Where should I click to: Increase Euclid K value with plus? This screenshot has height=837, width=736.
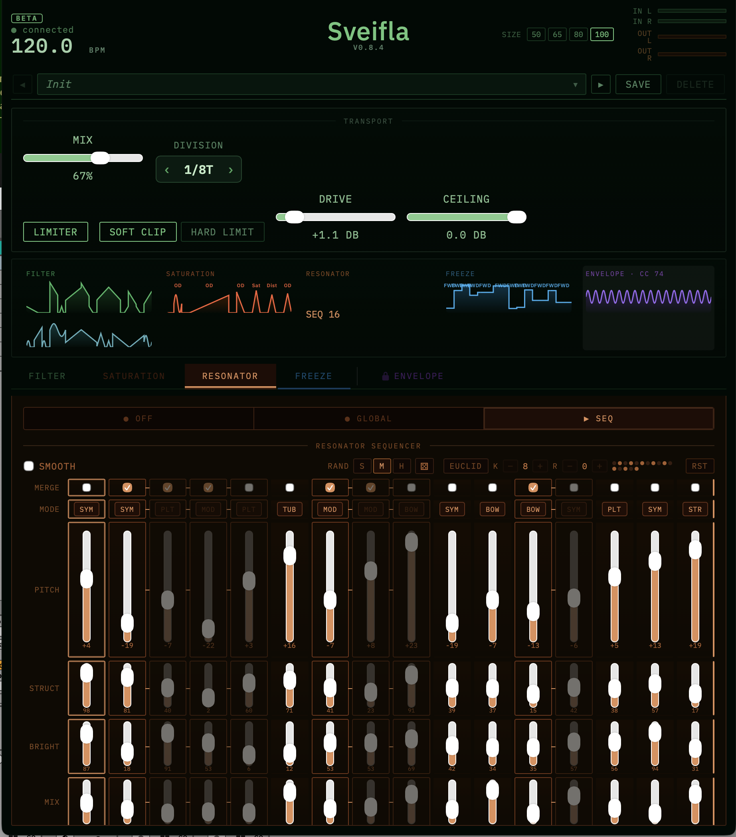tap(540, 466)
